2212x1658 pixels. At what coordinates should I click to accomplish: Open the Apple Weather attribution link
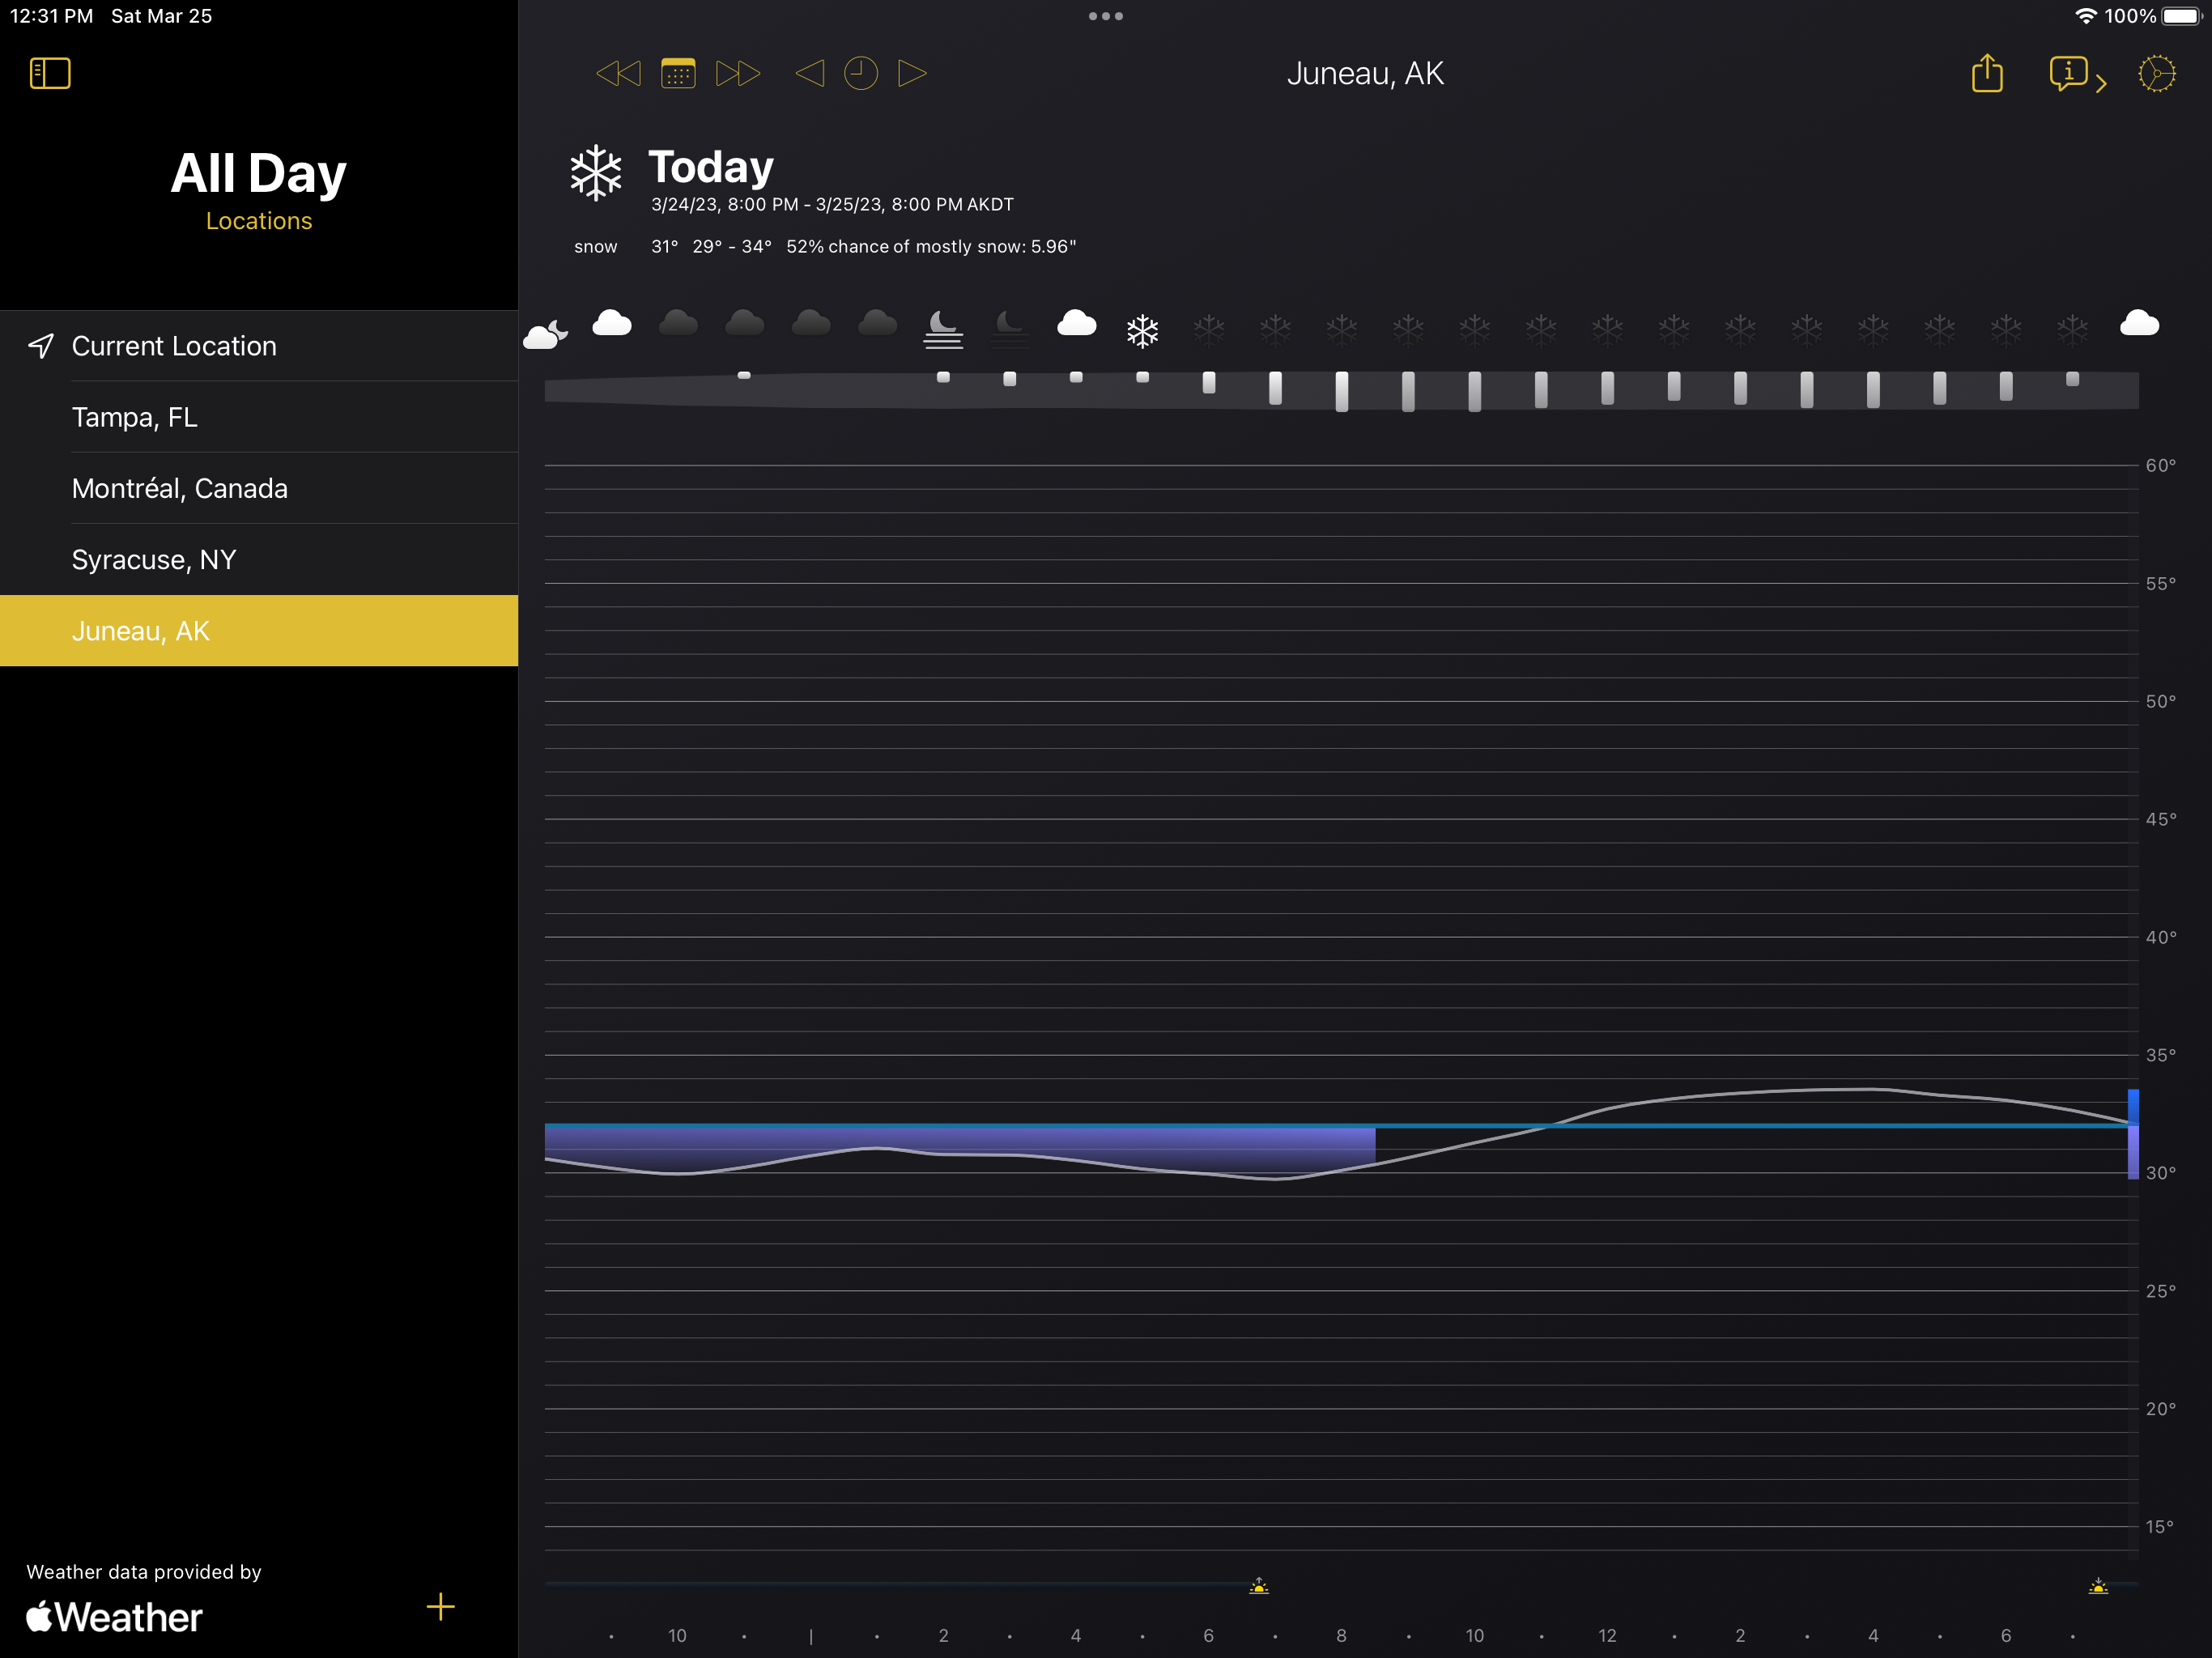tap(114, 1617)
